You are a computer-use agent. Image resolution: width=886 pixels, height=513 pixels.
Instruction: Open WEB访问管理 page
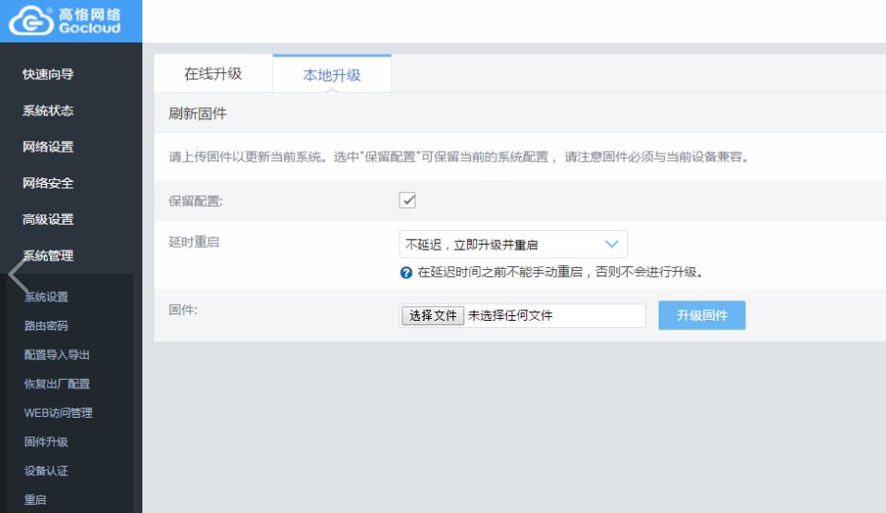click(x=58, y=413)
